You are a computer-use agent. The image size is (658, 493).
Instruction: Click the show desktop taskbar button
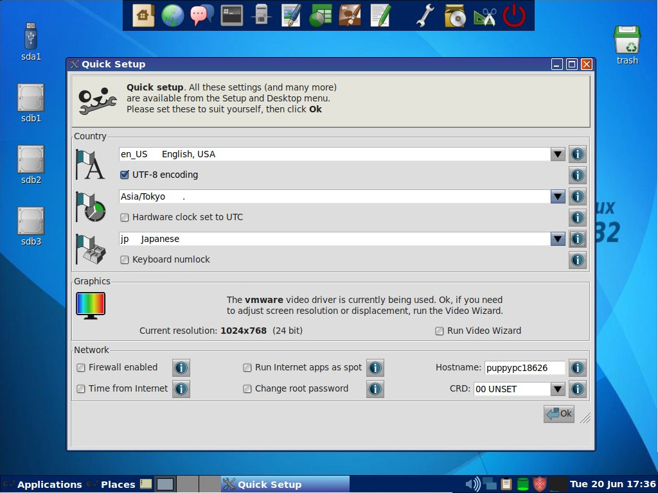tap(146, 484)
